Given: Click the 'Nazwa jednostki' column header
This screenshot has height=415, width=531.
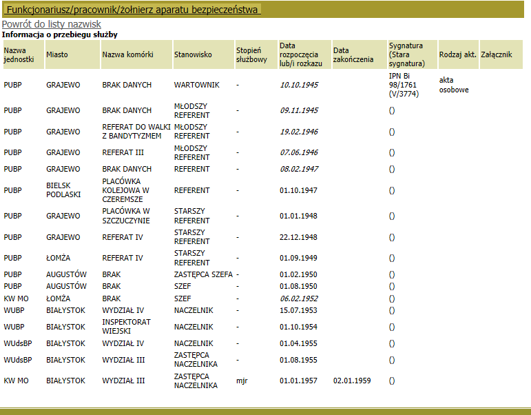Looking at the screenshot, I should (x=19, y=54).
